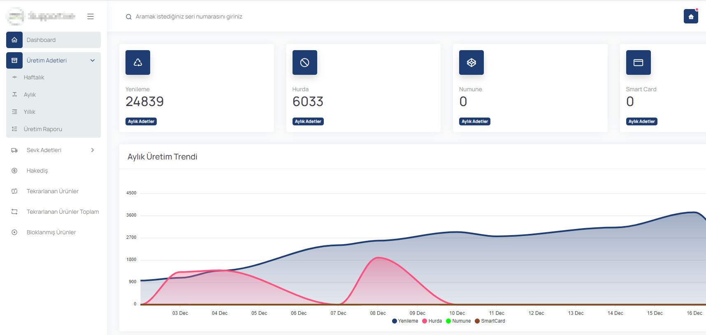The height and width of the screenshot is (335, 706).
Task: Click the Hurda ban icon
Action: [x=305, y=62]
